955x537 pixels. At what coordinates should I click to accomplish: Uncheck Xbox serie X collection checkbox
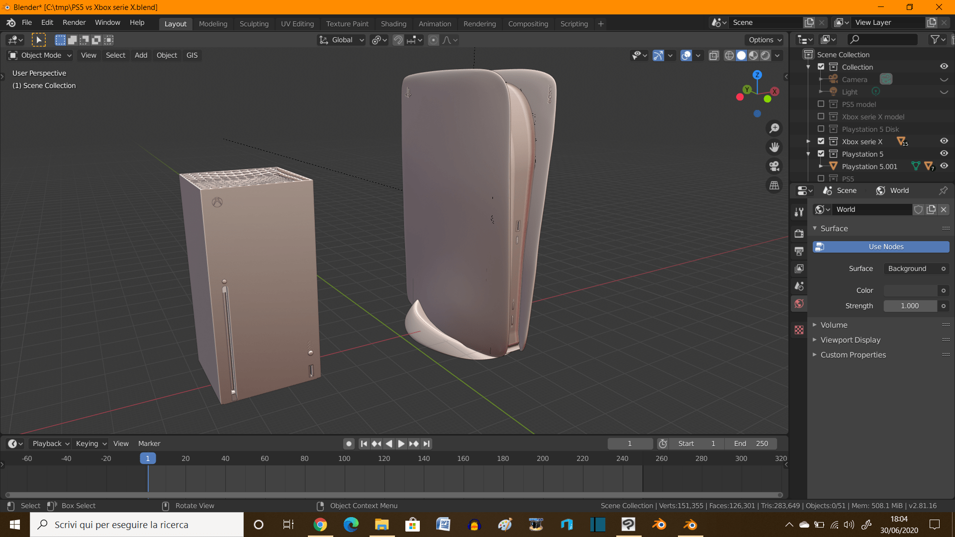tap(821, 141)
